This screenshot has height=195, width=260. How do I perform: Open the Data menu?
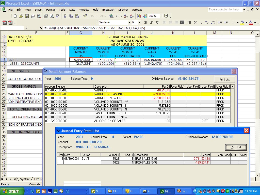[72, 10]
